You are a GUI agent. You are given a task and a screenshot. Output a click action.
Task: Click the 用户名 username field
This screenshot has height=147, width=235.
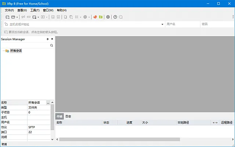tap(182, 24)
